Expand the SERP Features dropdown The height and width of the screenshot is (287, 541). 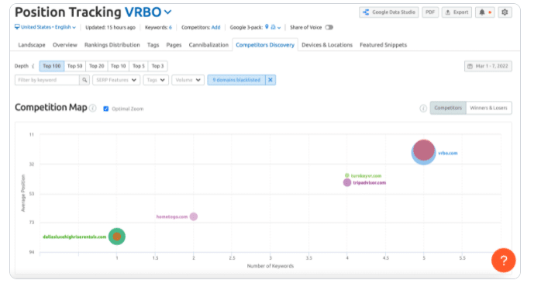[x=116, y=80]
